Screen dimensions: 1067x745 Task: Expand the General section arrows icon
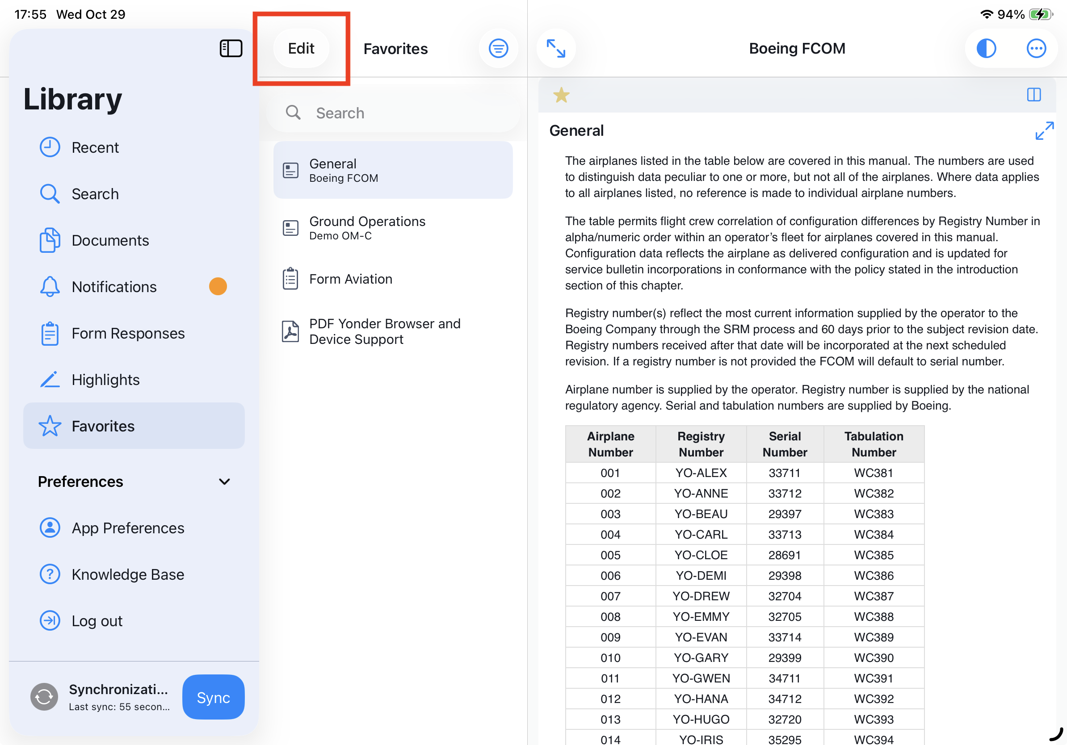point(1044,130)
